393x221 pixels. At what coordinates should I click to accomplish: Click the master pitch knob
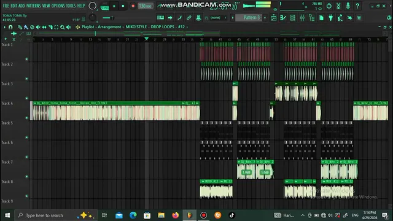(93, 18)
